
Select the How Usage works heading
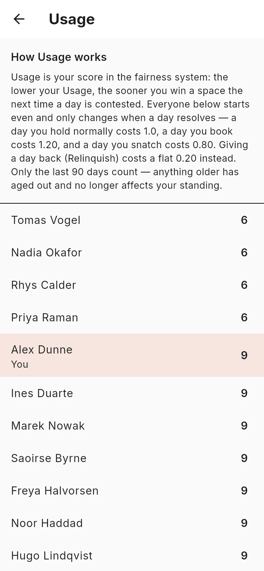click(59, 57)
